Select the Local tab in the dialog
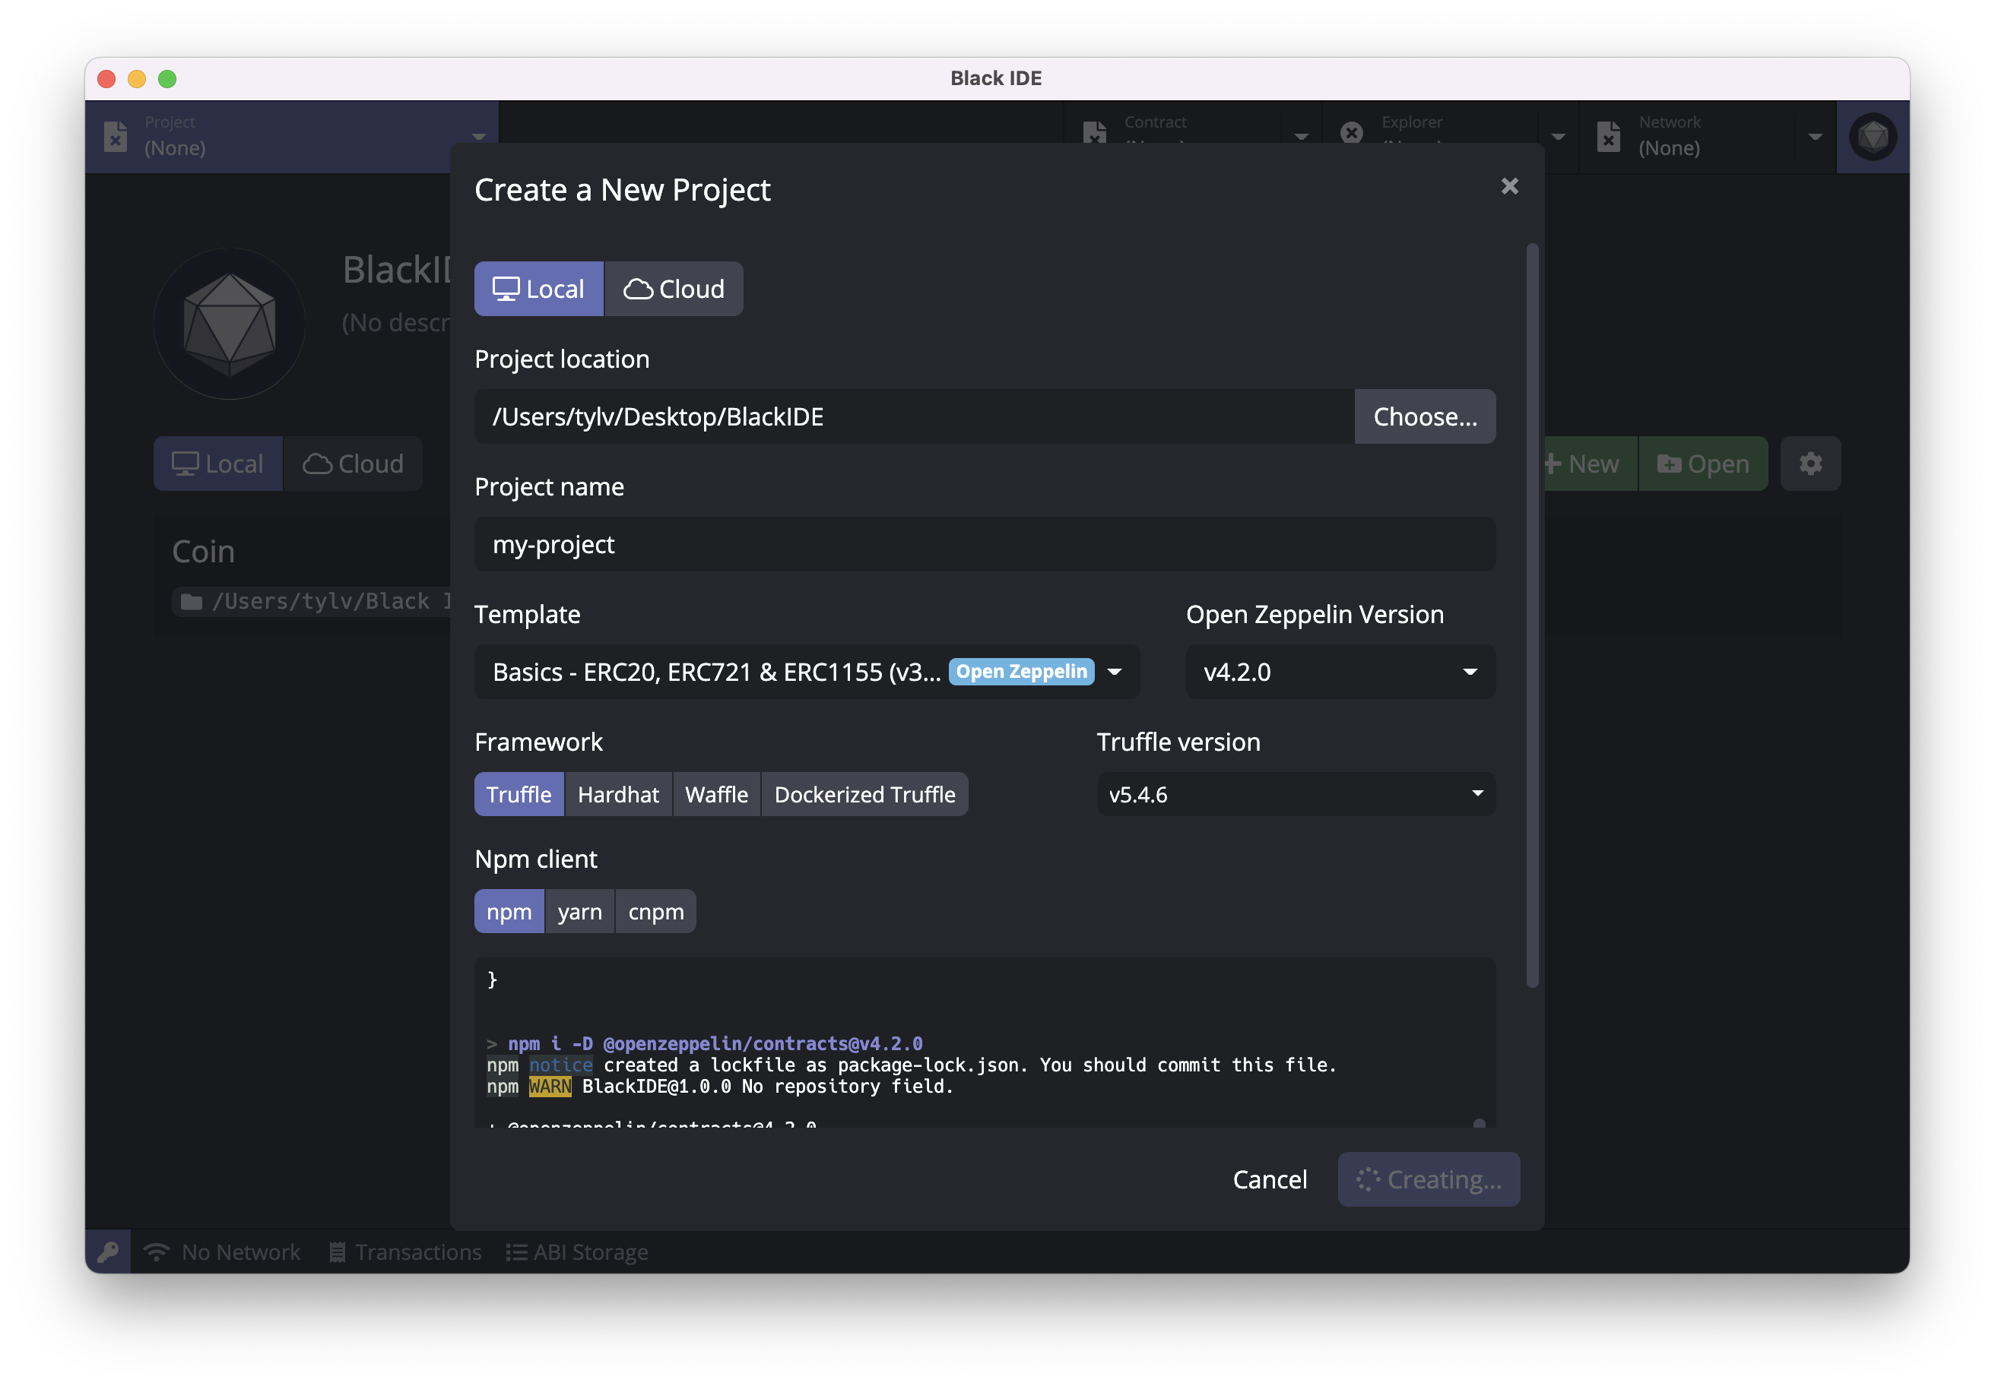The height and width of the screenshot is (1386, 1995). pyautogui.click(x=539, y=290)
